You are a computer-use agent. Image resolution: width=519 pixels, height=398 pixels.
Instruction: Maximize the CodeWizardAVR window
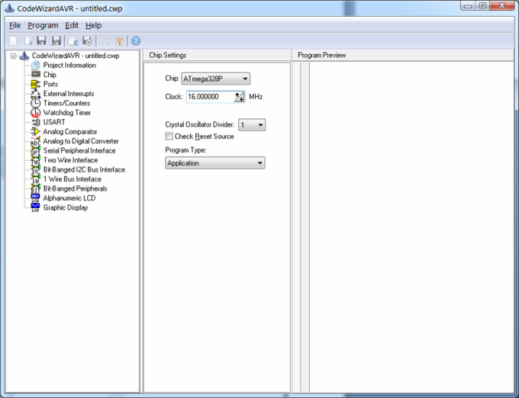pos(483,5)
